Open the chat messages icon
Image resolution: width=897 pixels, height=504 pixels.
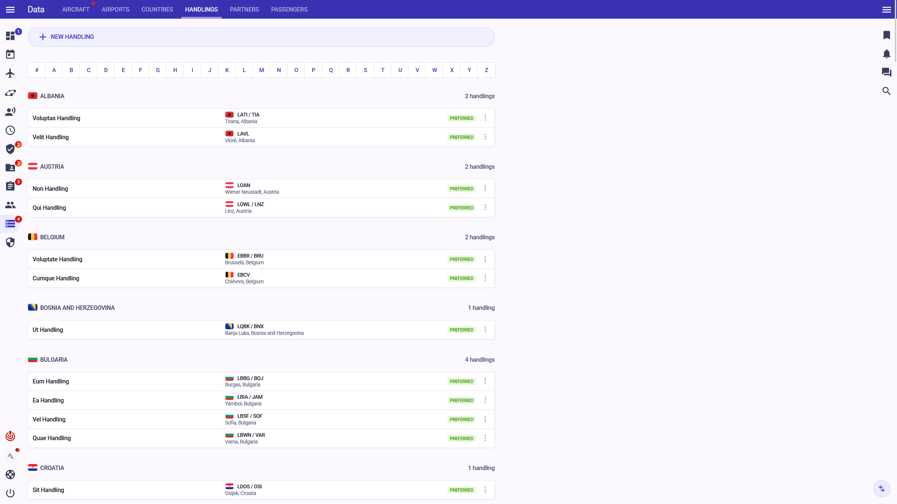point(886,72)
